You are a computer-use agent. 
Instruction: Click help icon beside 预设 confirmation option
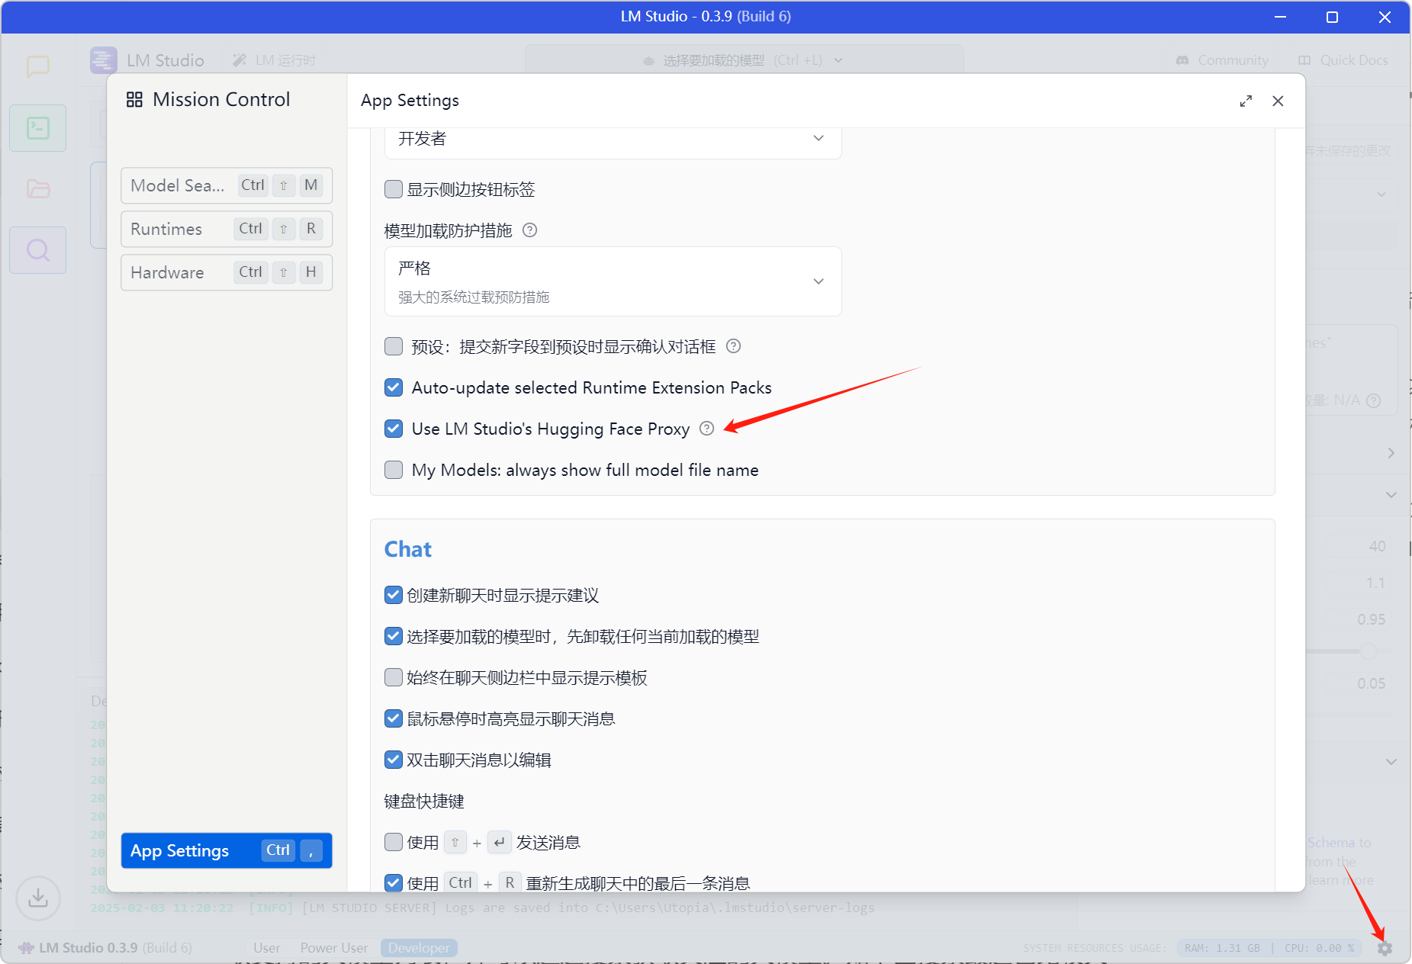734,346
